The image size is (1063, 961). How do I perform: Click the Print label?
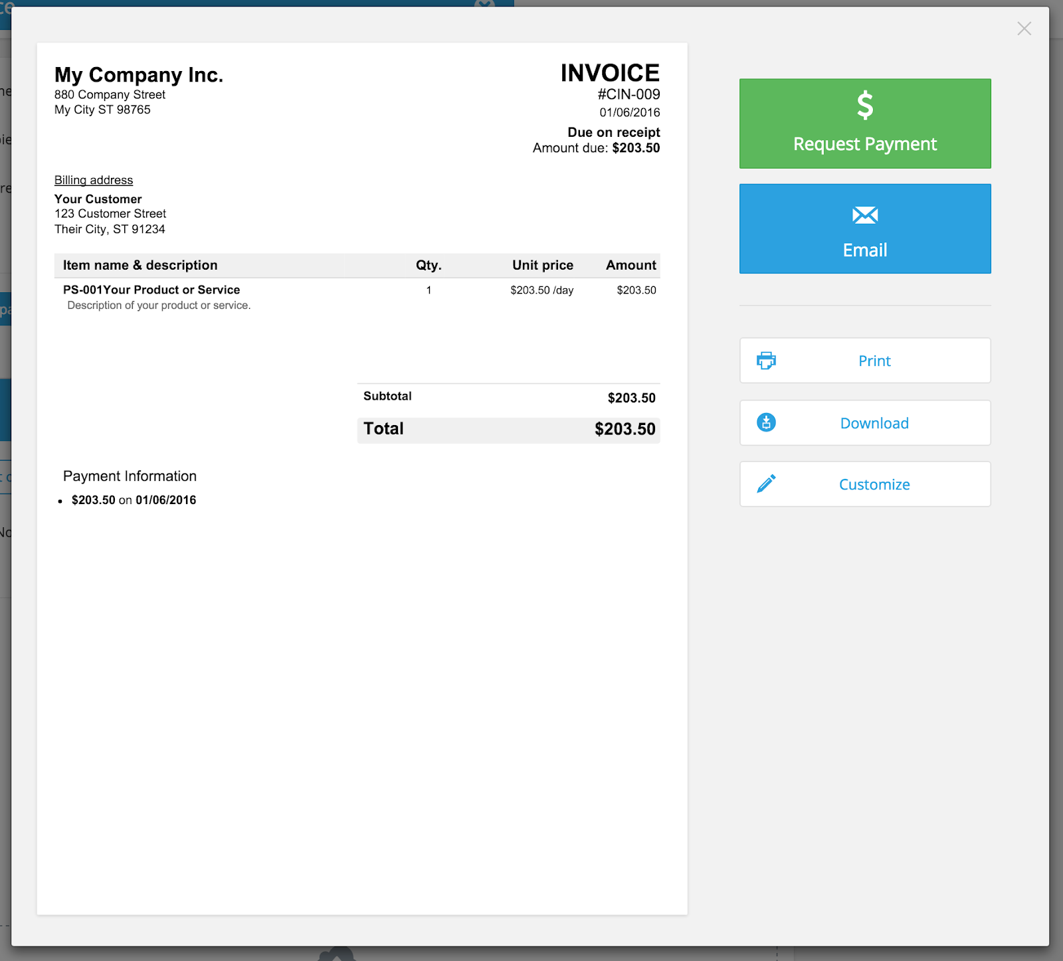[874, 361]
